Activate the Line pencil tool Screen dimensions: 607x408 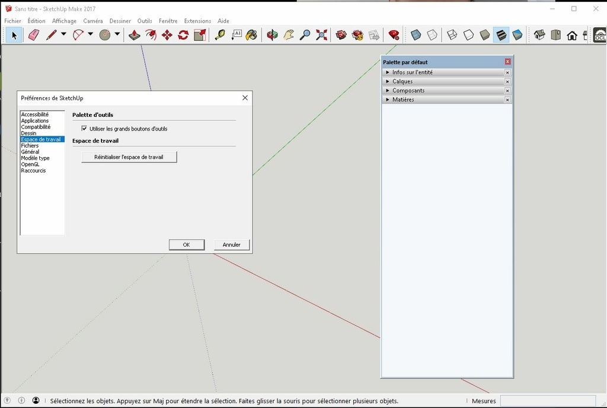click(x=51, y=35)
